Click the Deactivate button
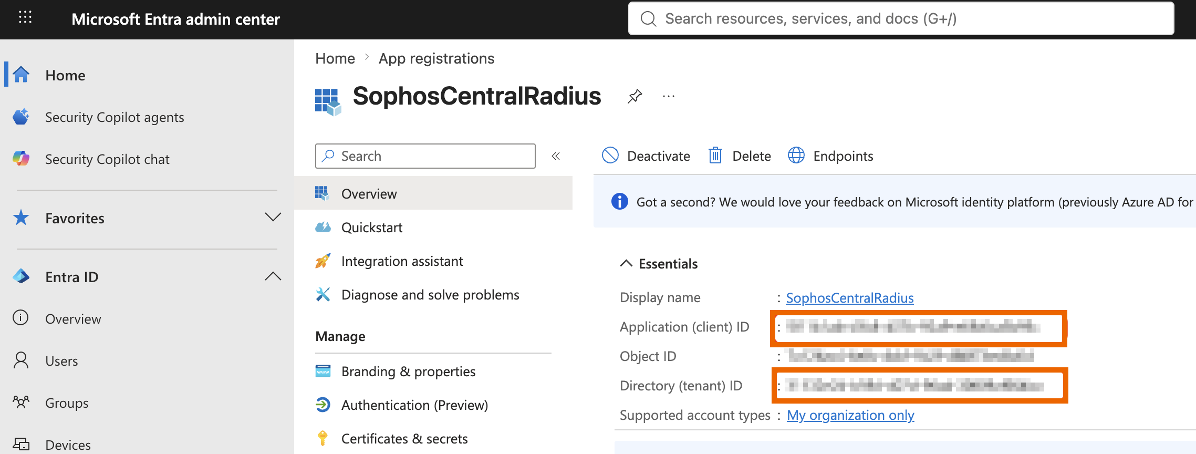The width and height of the screenshot is (1196, 454). pyautogui.click(x=646, y=156)
